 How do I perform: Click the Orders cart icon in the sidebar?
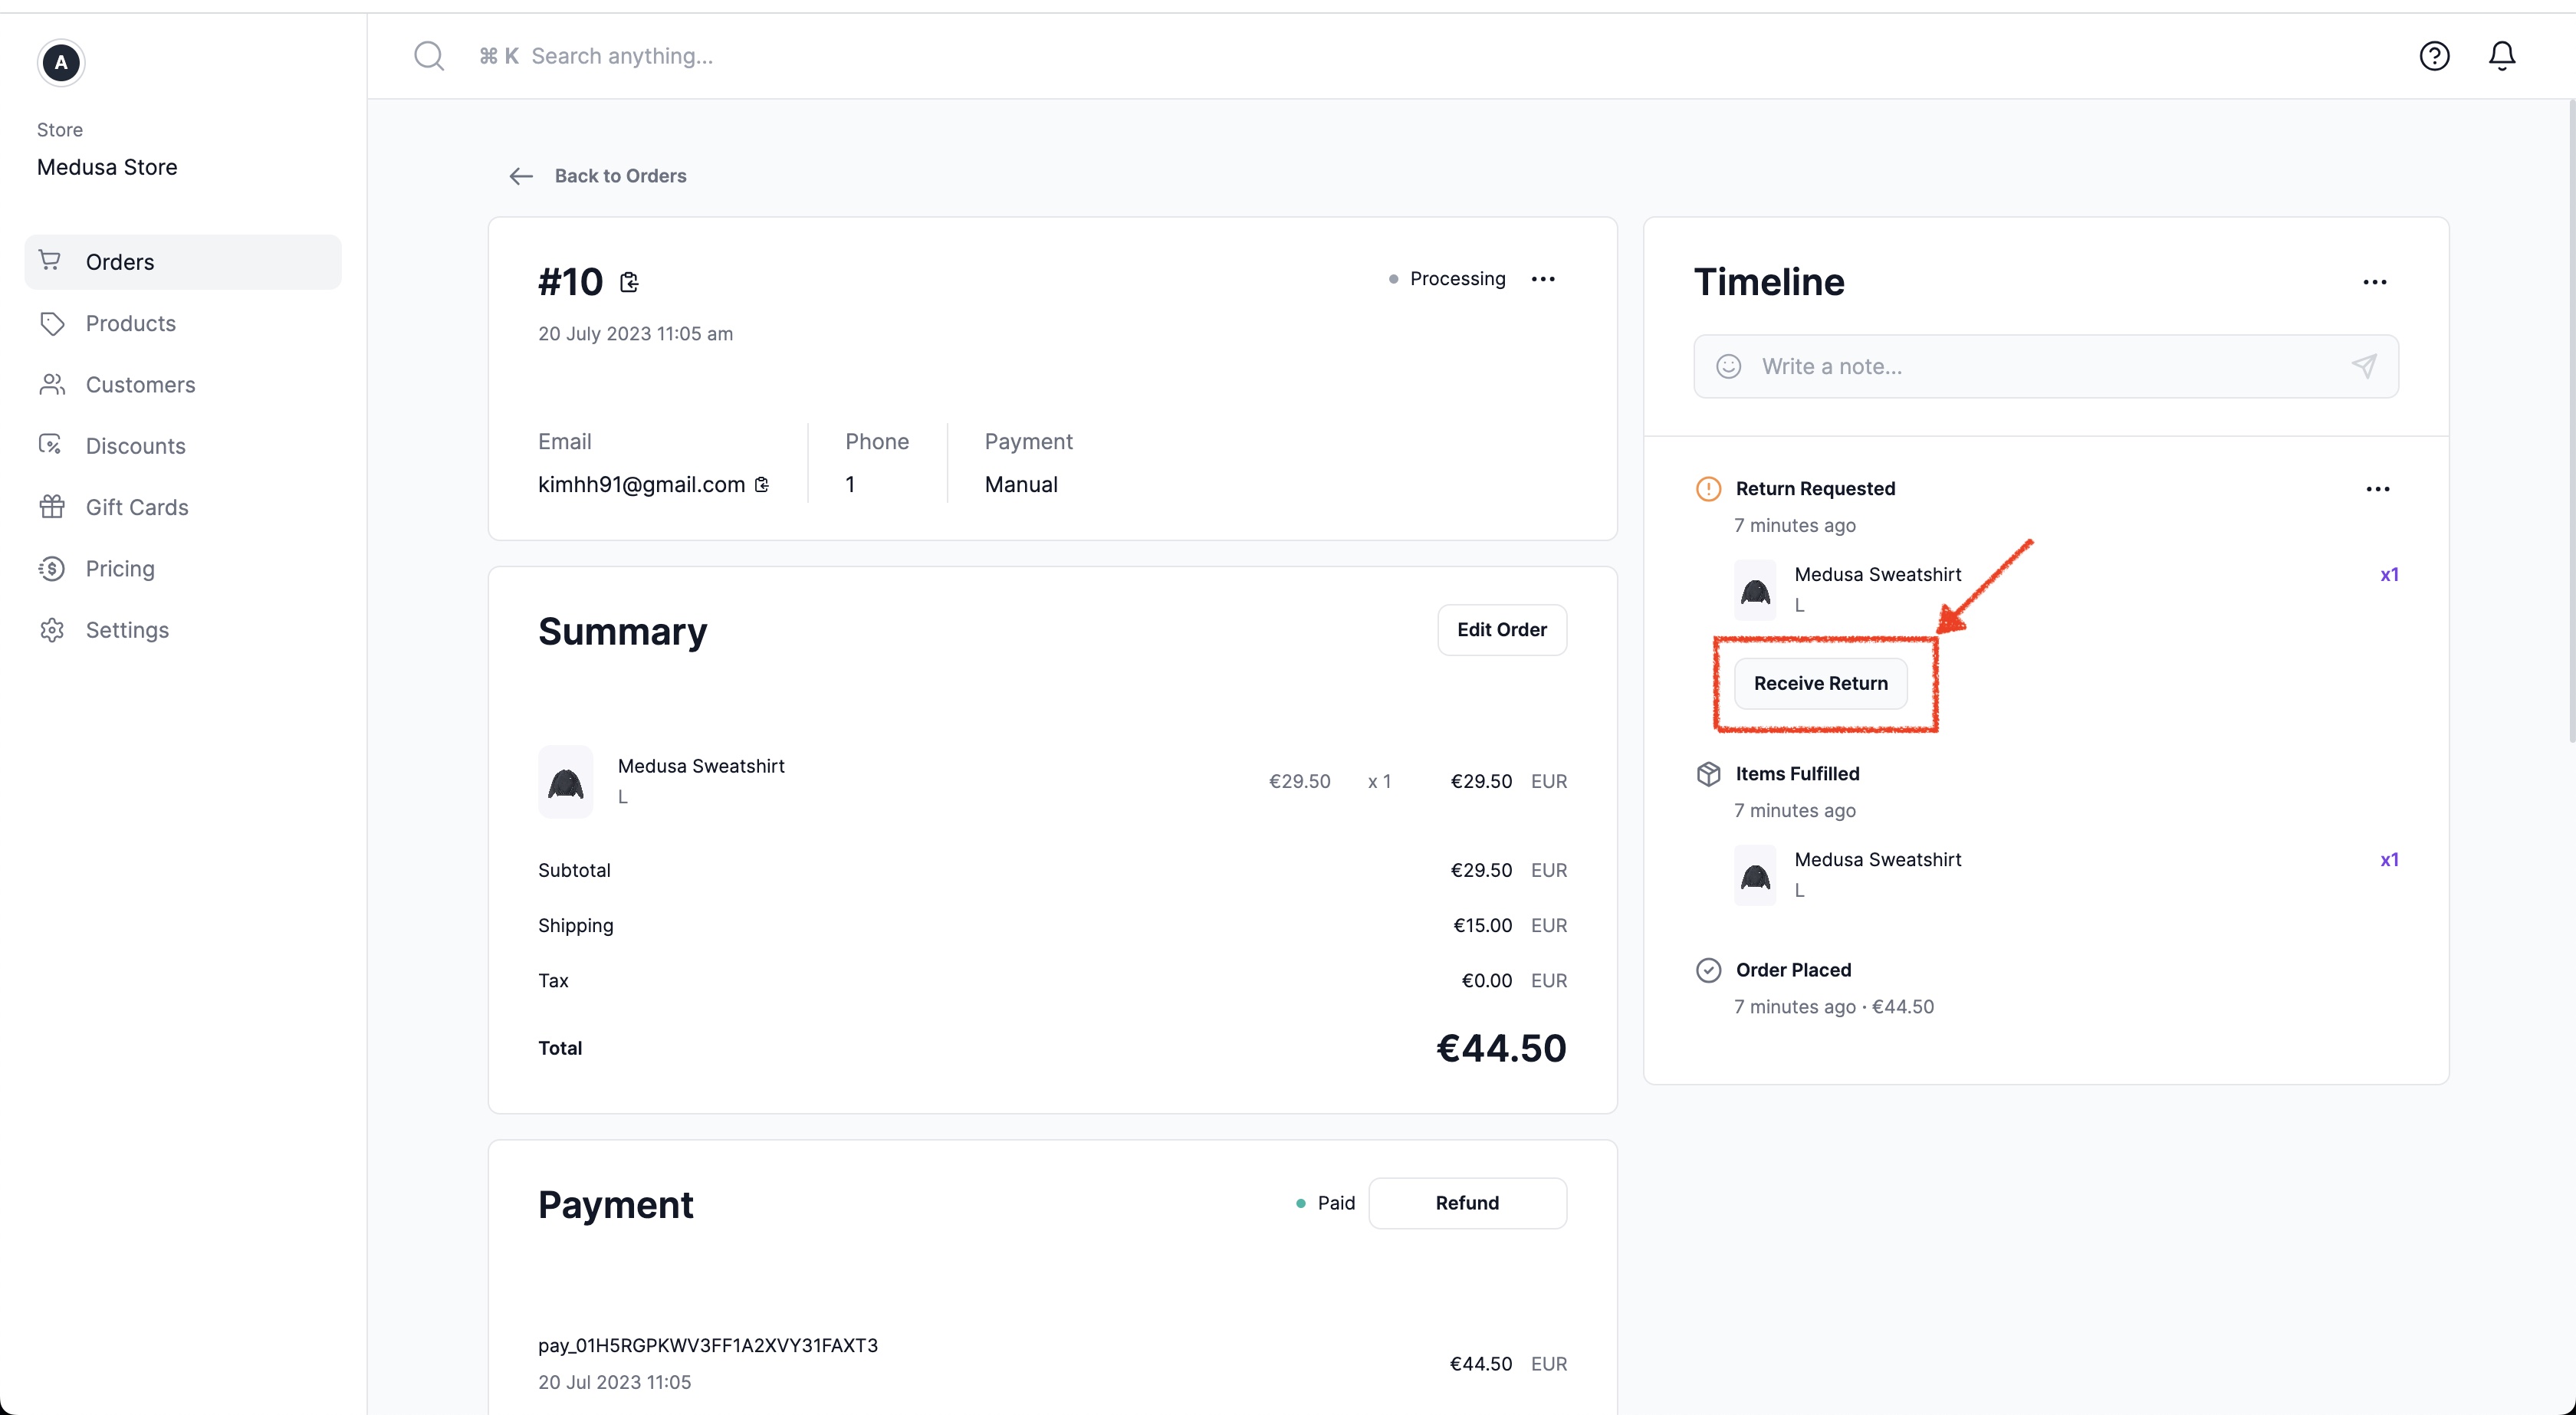52,261
